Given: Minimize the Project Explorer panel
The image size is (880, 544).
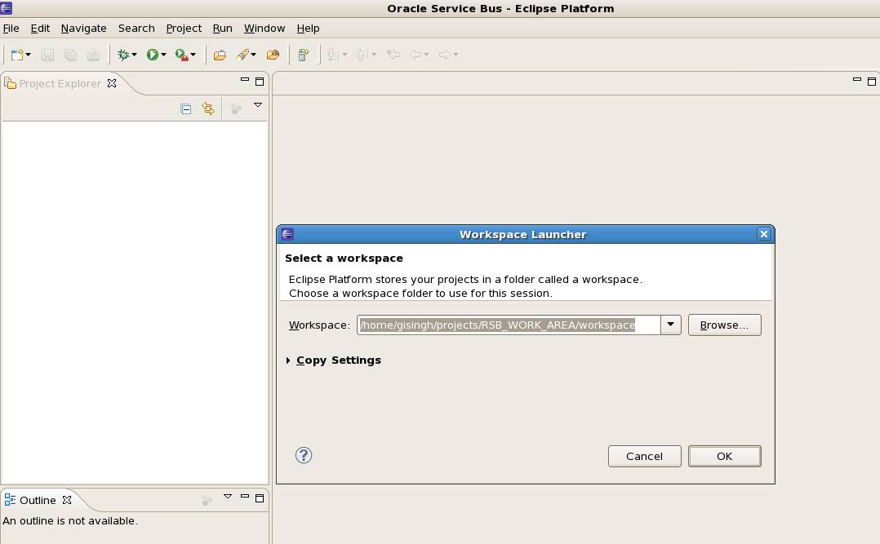Looking at the screenshot, I should [x=245, y=80].
